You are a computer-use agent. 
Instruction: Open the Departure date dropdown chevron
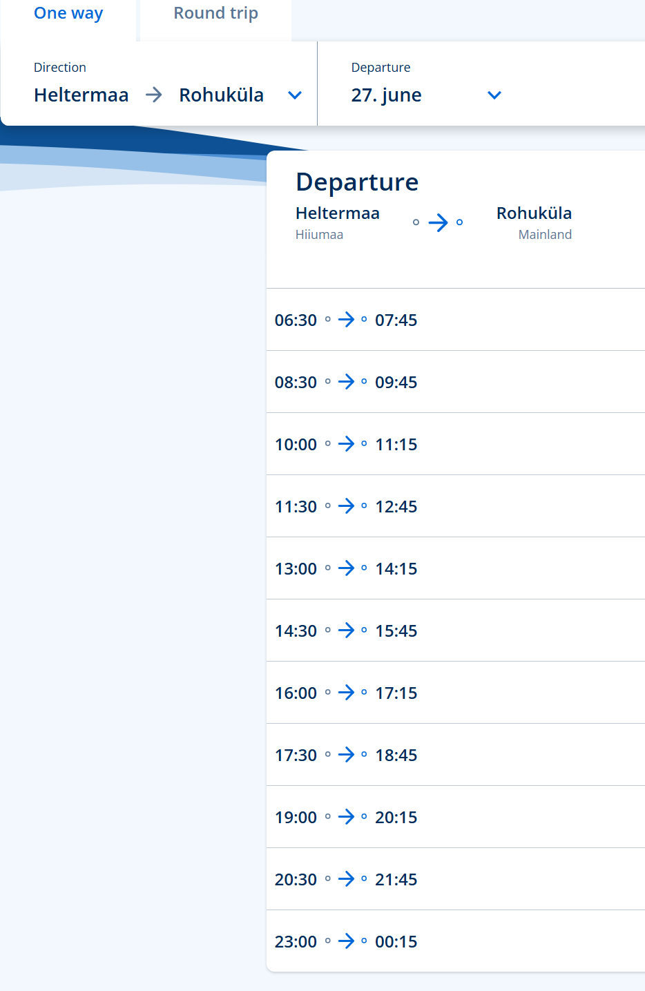point(494,95)
